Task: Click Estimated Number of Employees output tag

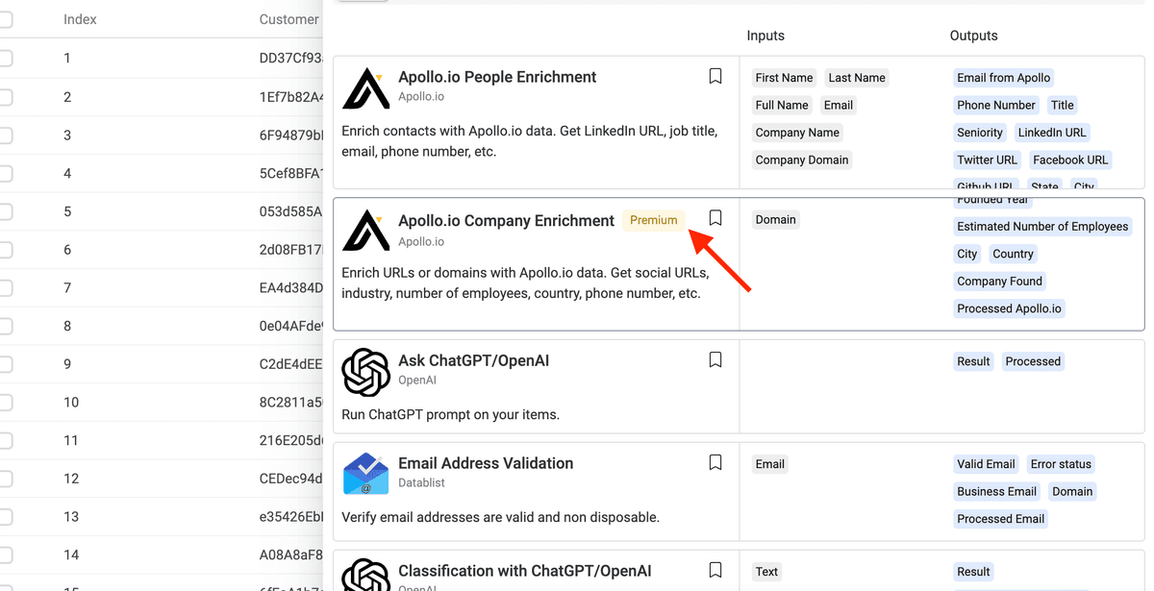Action: (1042, 227)
